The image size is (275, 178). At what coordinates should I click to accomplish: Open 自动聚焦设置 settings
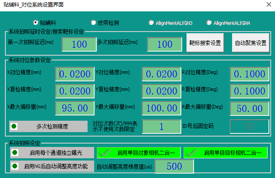(x=250, y=43)
